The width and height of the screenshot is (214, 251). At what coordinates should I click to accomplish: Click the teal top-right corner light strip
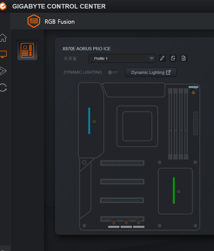(x=193, y=87)
